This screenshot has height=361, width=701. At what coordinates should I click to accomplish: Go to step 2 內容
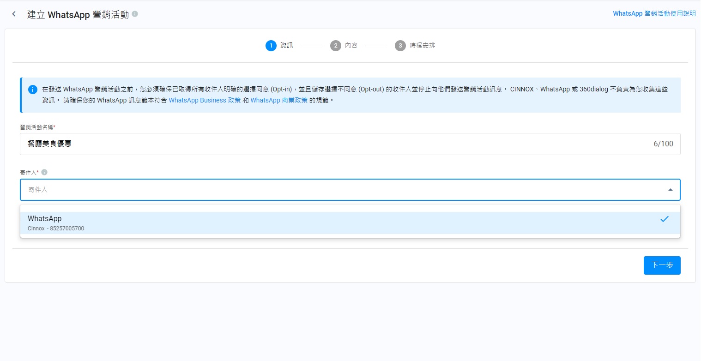[344, 46]
